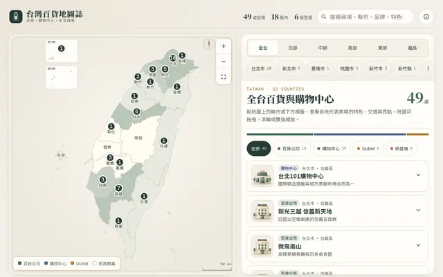Toggle the 新北市 5 city chip
Viewport: 443px width, 277px height.
click(x=291, y=69)
